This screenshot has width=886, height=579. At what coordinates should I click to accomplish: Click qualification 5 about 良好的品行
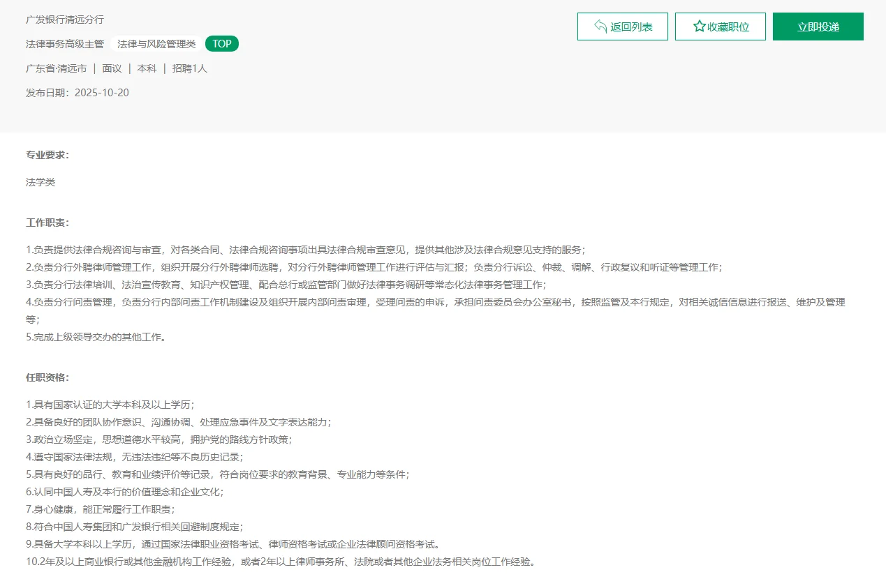(x=218, y=474)
